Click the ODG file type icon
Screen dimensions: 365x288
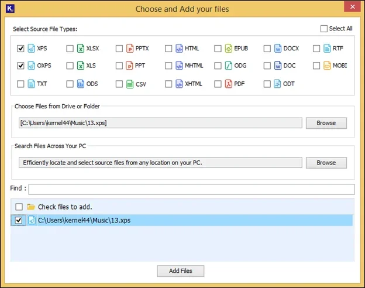click(x=229, y=66)
